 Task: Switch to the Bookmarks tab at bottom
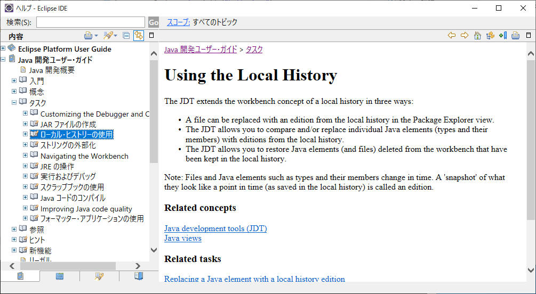(x=139, y=276)
